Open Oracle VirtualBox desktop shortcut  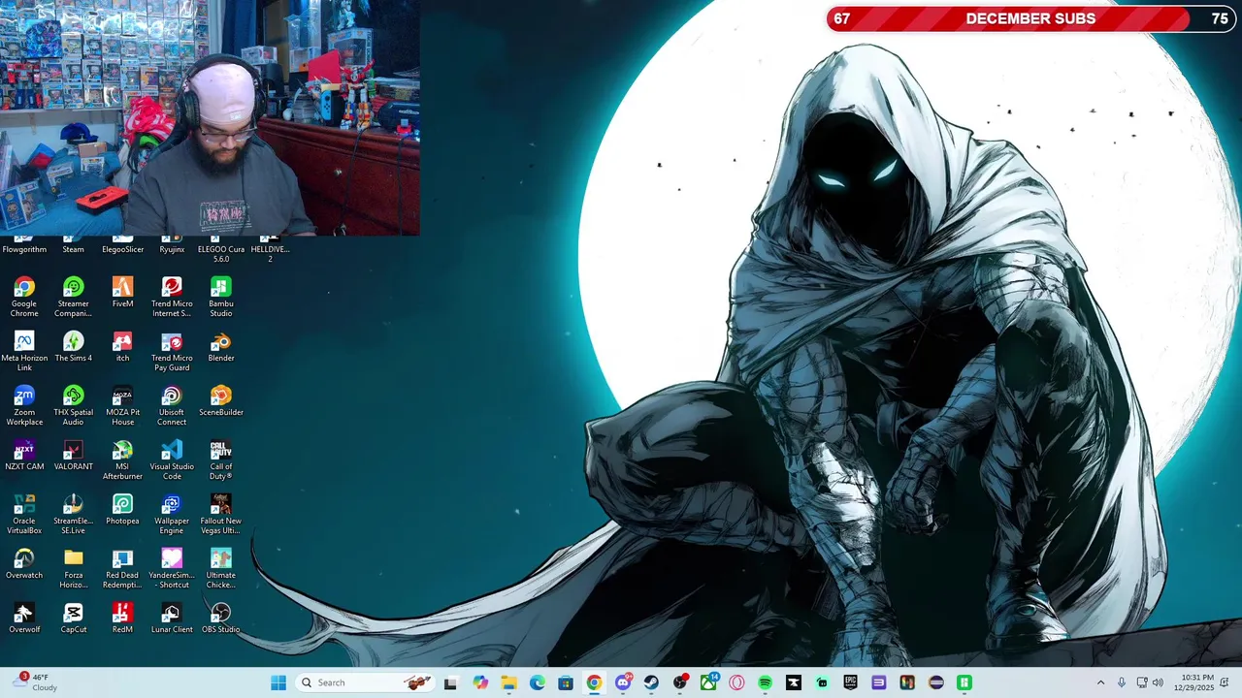tap(24, 514)
